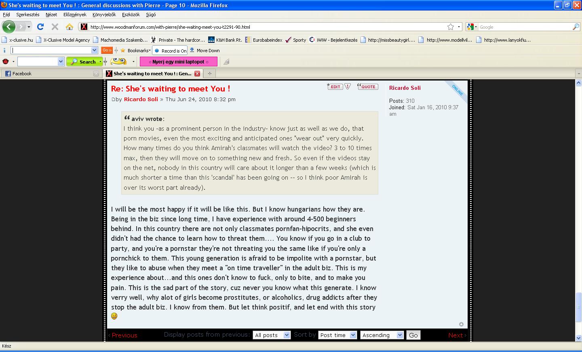Open the All posts dropdown
The height and width of the screenshot is (352, 582).
(x=271, y=335)
